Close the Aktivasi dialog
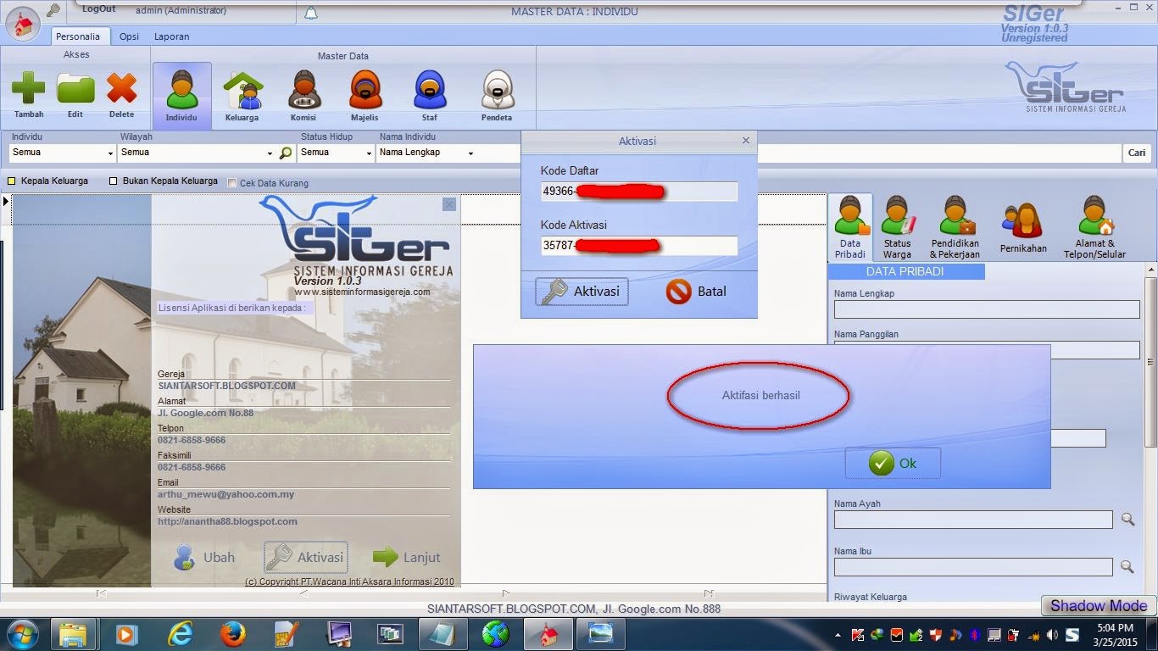The height and width of the screenshot is (651, 1158). pyautogui.click(x=746, y=141)
